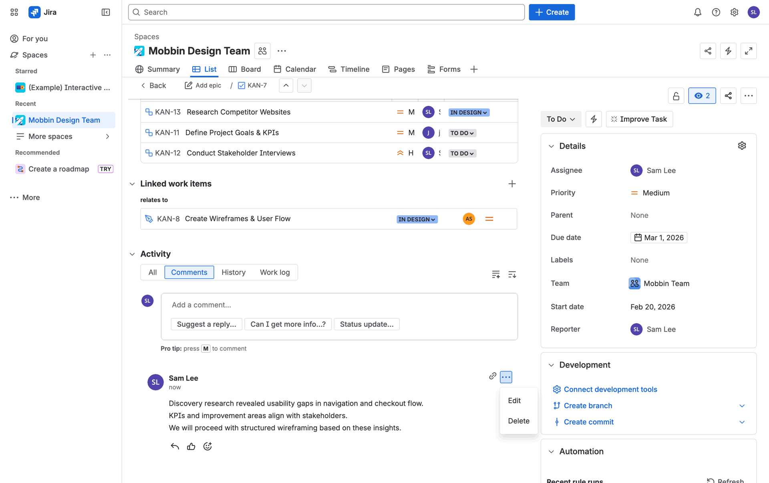Add a linked work item with plus
This screenshot has height=483, width=769.
pos(512,184)
